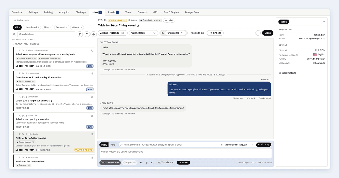The width and height of the screenshot is (339, 178).
Task: Snooze this ticket
Action: [215, 33]
